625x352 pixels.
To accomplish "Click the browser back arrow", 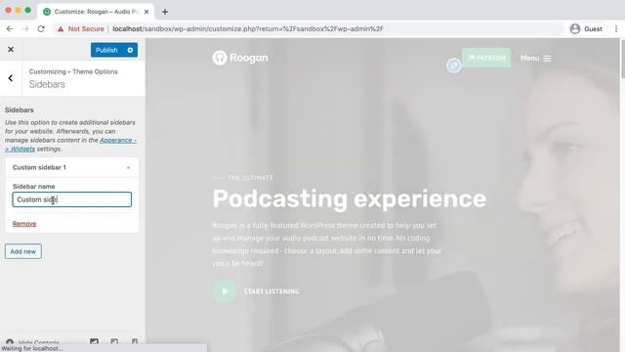I will (x=10, y=28).
